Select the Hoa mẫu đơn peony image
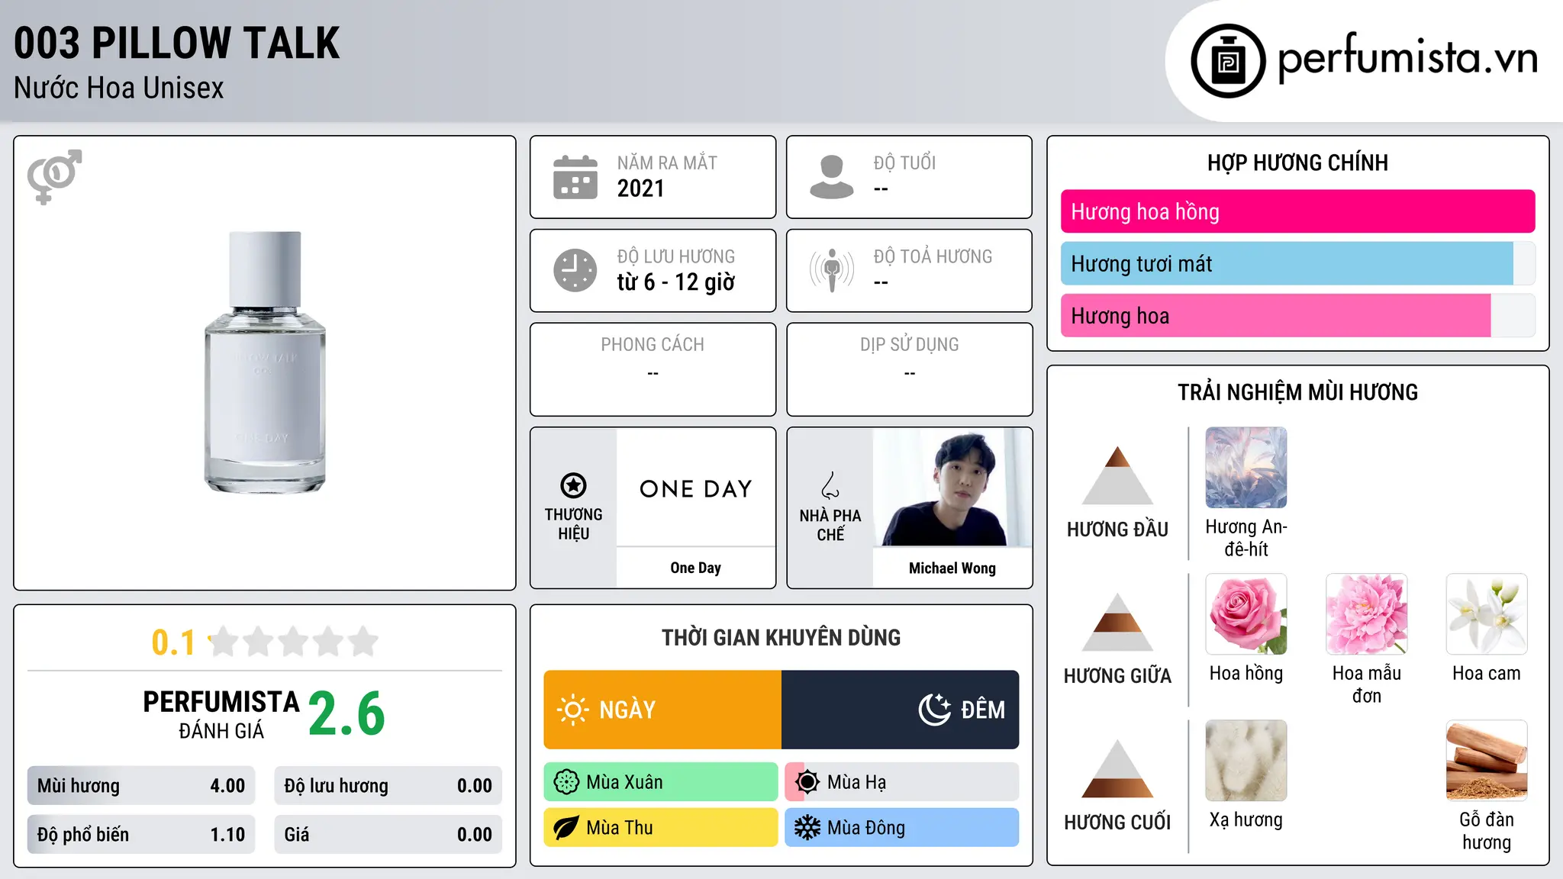1563x879 pixels. coord(1367,614)
